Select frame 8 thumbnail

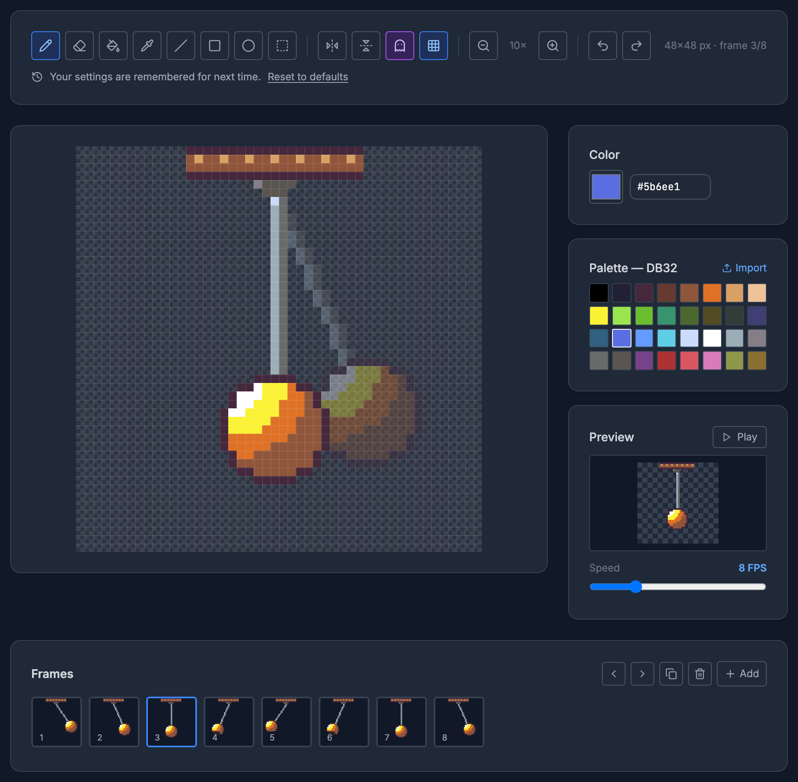(x=459, y=722)
